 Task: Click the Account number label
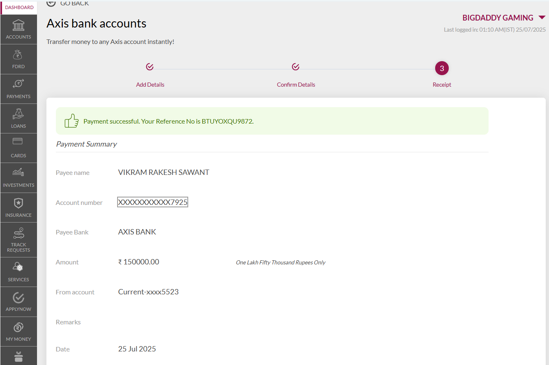click(79, 203)
